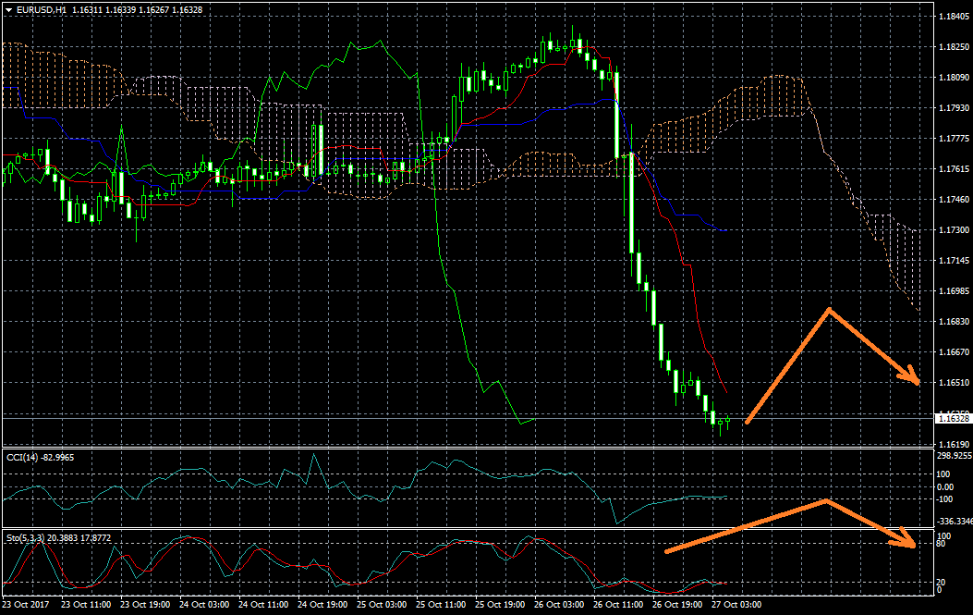Select the peak of the upper orange forecast line
This screenshot has width=973, height=615.
pyautogui.click(x=829, y=309)
